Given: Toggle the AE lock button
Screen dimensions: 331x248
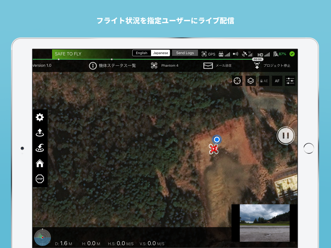Looking at the screenshot, I should tap(264, 81).
